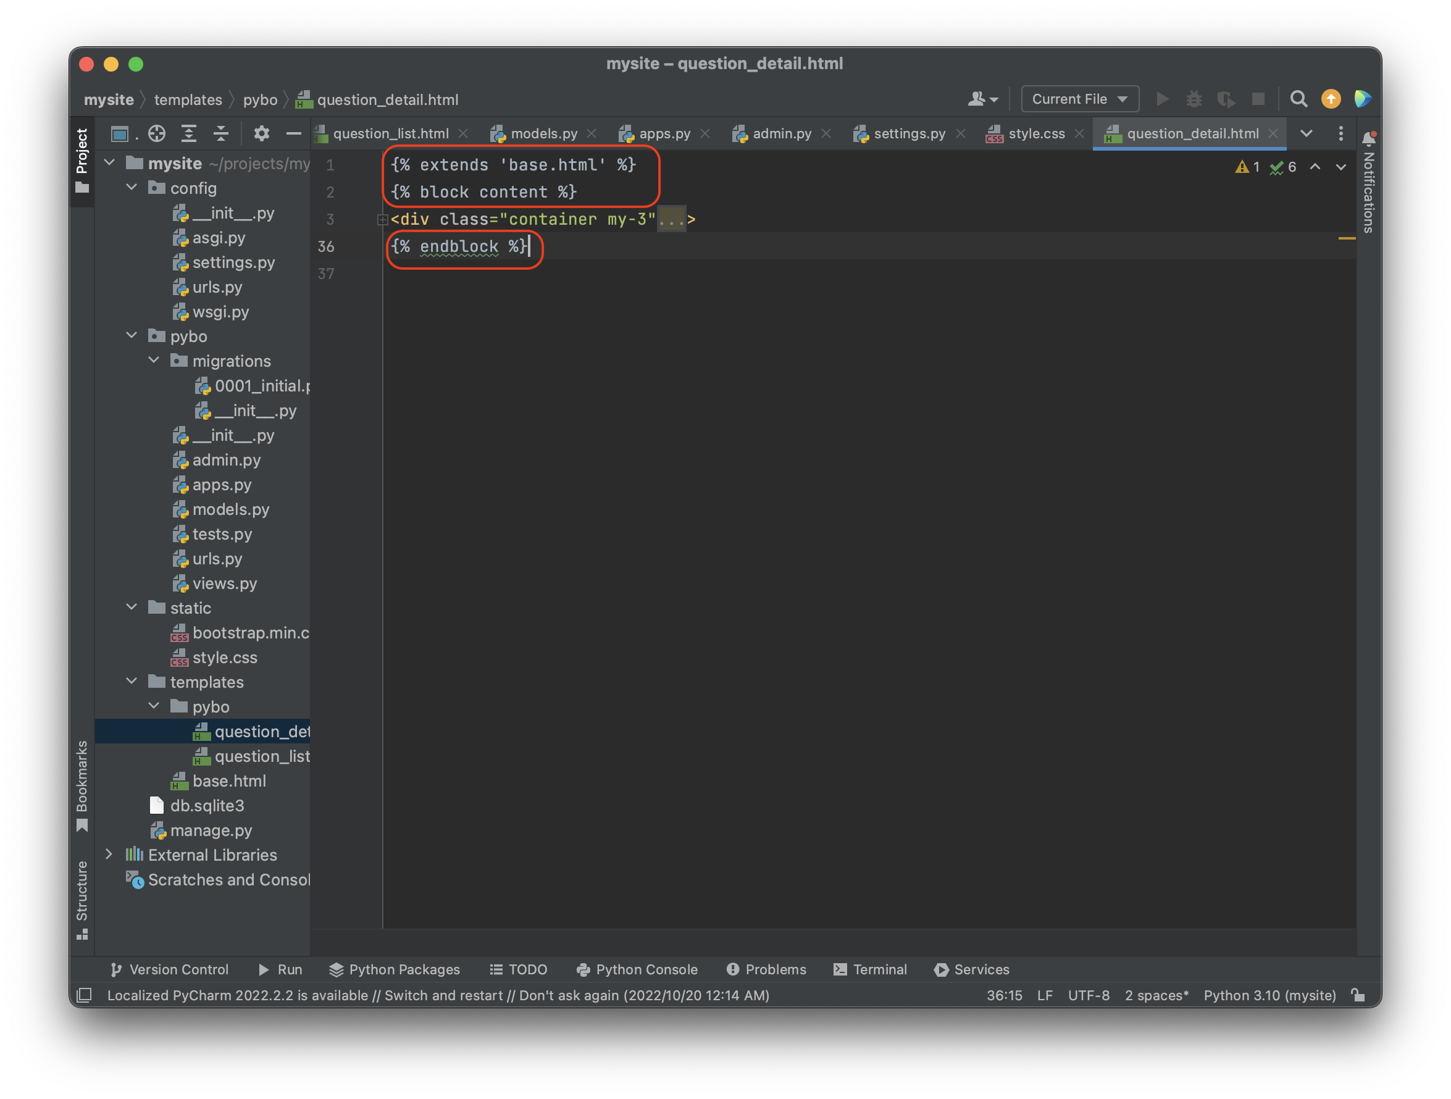Switch to the style.css editor tab
1451x1099 pixels.
pyautogui.click(x=1036, y=134)
